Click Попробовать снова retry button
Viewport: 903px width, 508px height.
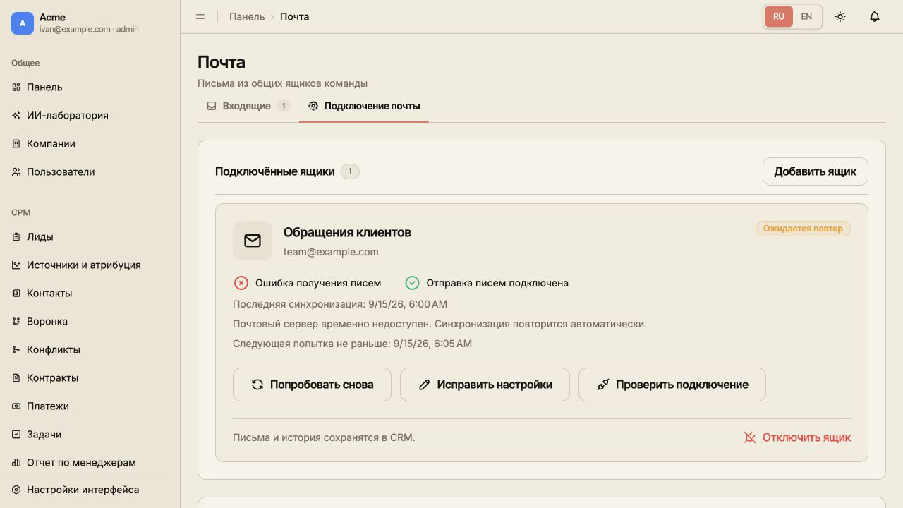coord(312,385)
